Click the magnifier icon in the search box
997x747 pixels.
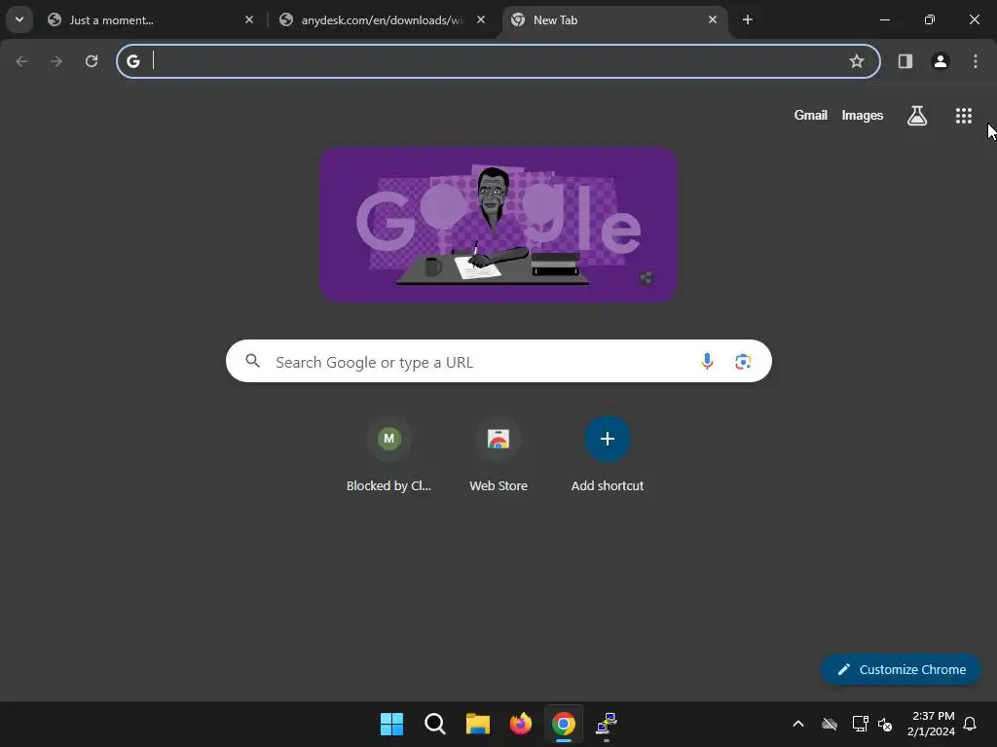point(253,362)
